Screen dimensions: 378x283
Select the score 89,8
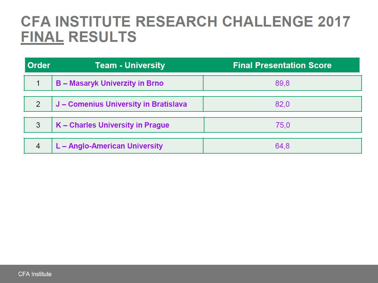282,83
